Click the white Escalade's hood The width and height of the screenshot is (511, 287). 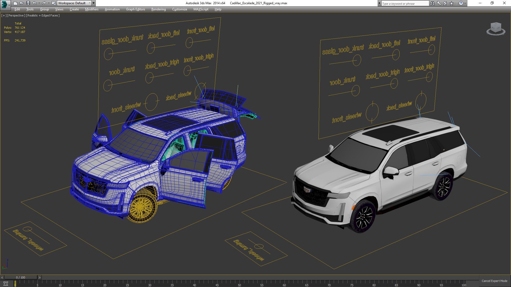pos(333,170)
